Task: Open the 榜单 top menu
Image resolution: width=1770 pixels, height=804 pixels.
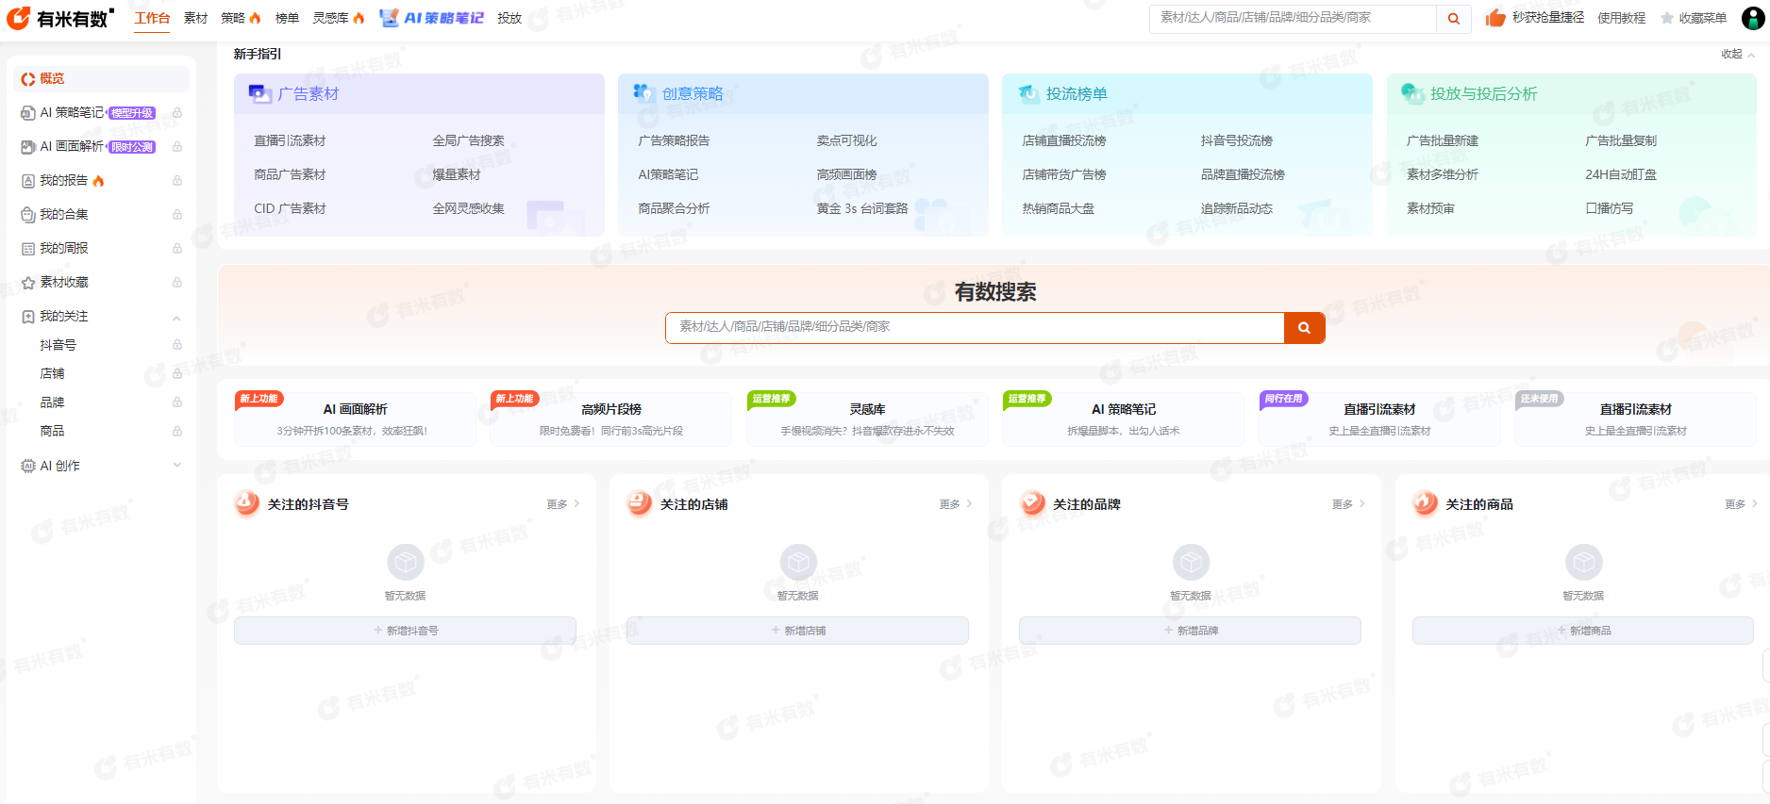Action: 287,18
